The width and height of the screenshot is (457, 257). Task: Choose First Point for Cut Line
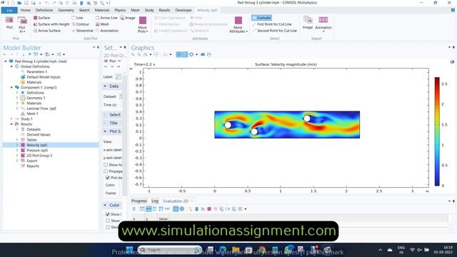pos(271,24)
